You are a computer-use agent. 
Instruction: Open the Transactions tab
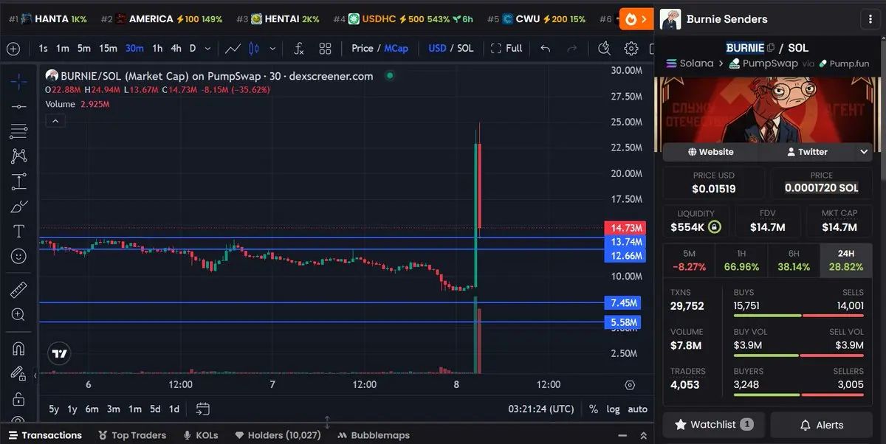point(44,435)
